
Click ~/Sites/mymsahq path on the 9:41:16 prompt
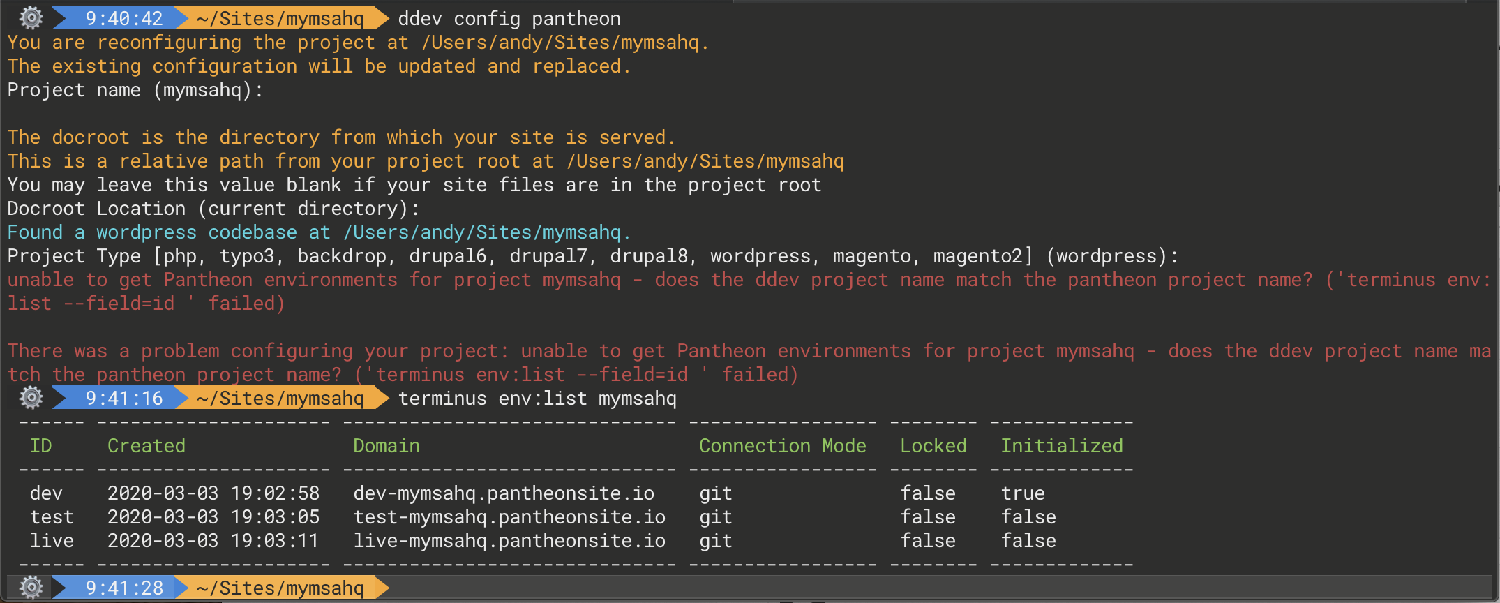click(x=280, y=398)
